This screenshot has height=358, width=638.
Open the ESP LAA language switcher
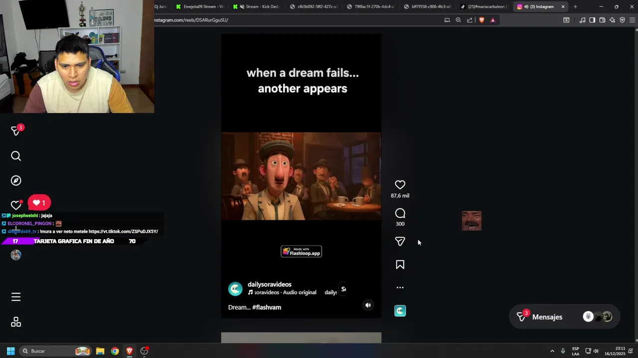576,351
